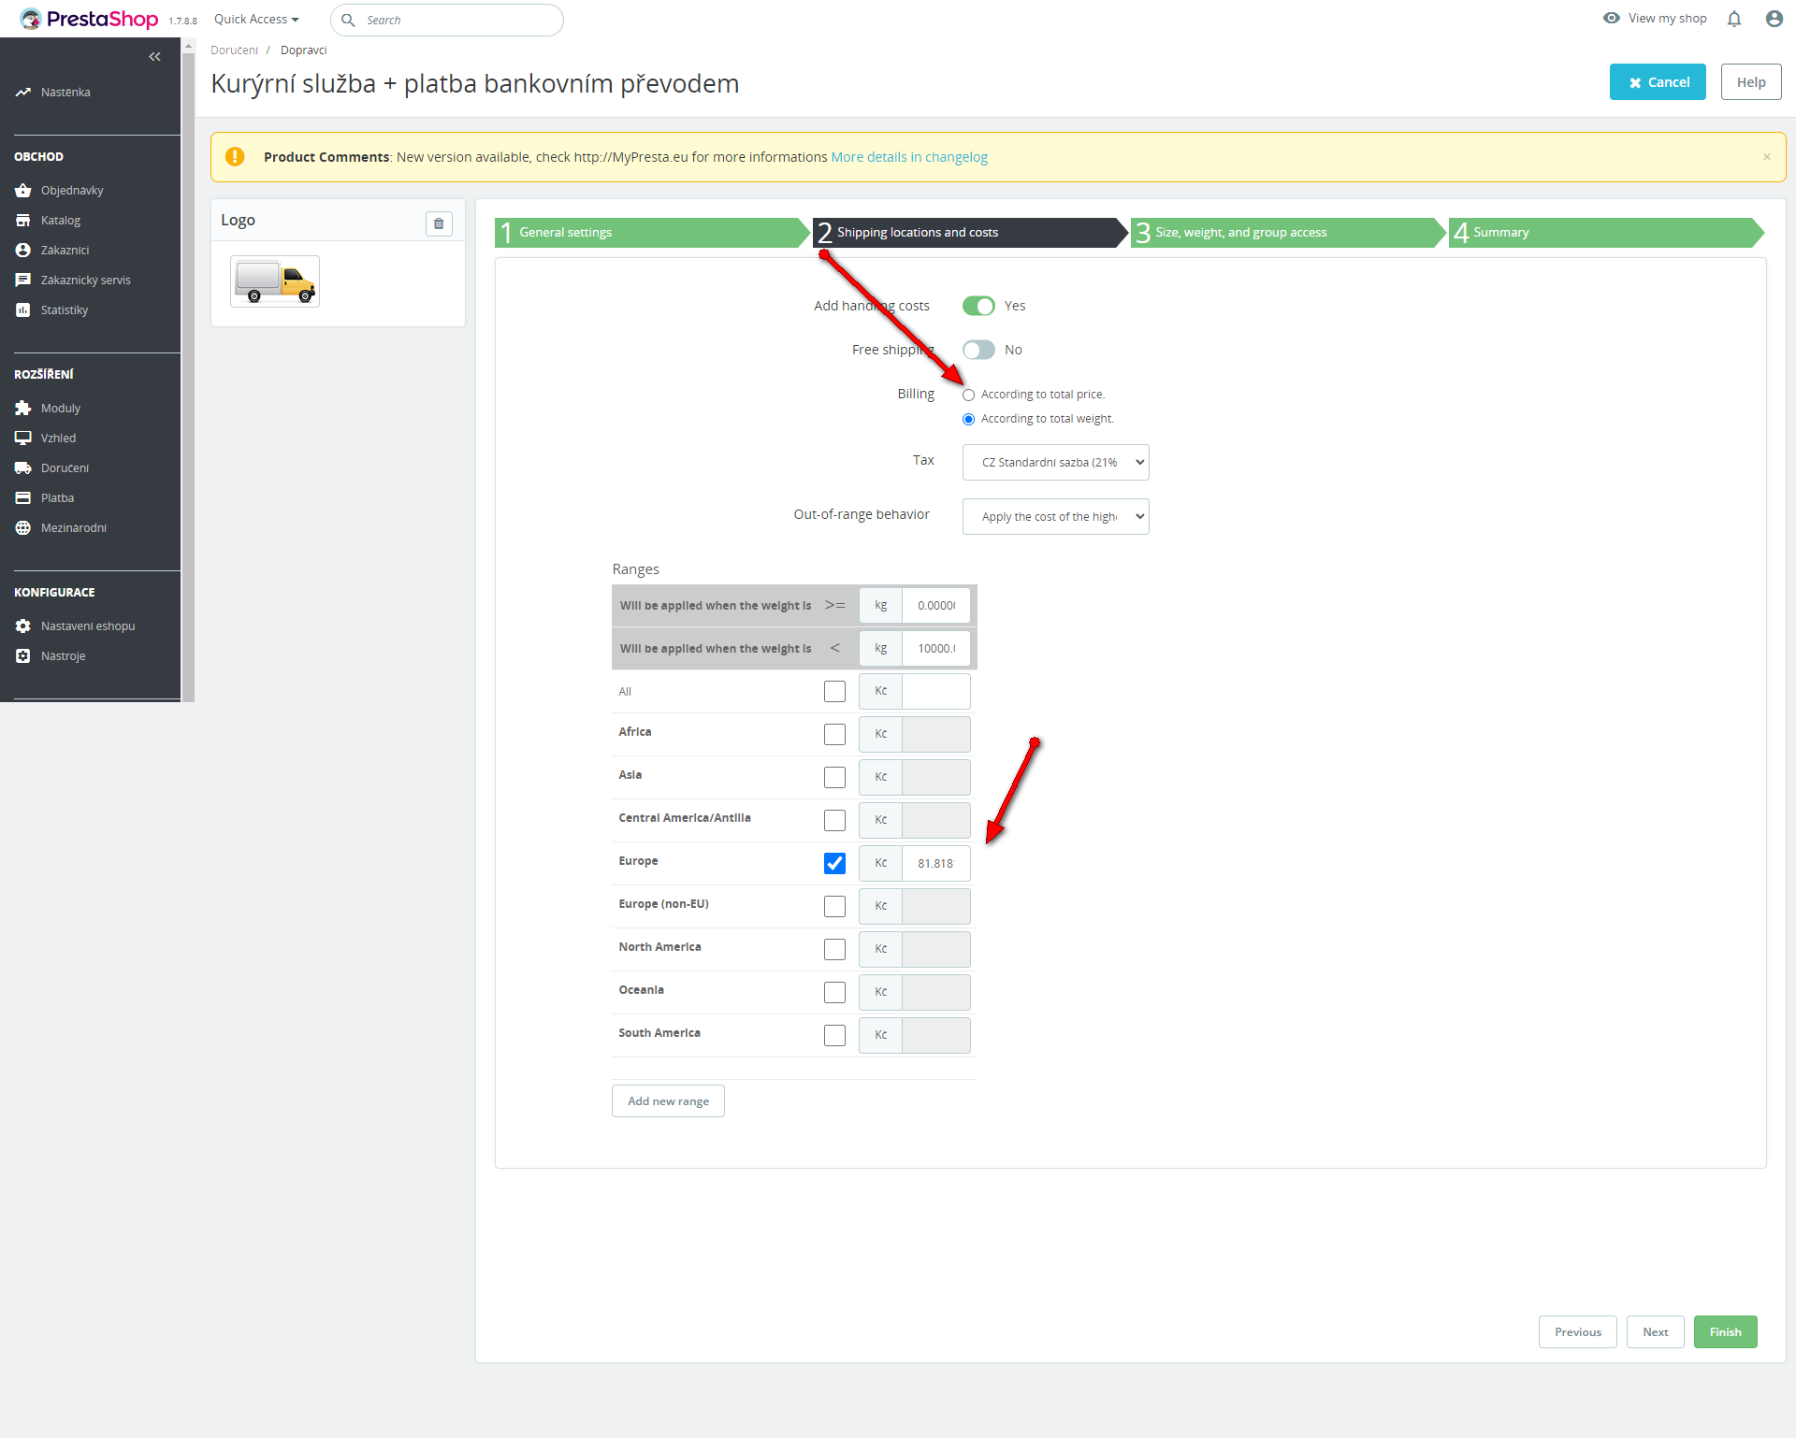Screen dimensions: 1796x1438
Task: Turn off the Add handling costs switch
Action: (978, 306)
